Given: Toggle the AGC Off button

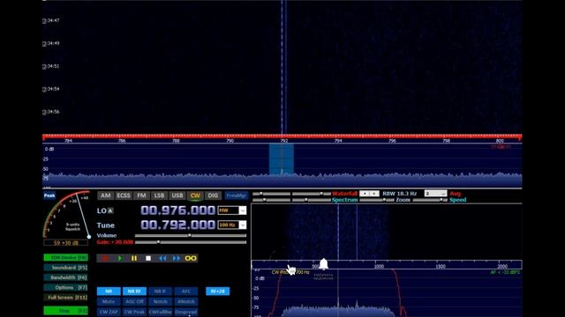Looking at the screenshot, I should (x=134, y=301).
